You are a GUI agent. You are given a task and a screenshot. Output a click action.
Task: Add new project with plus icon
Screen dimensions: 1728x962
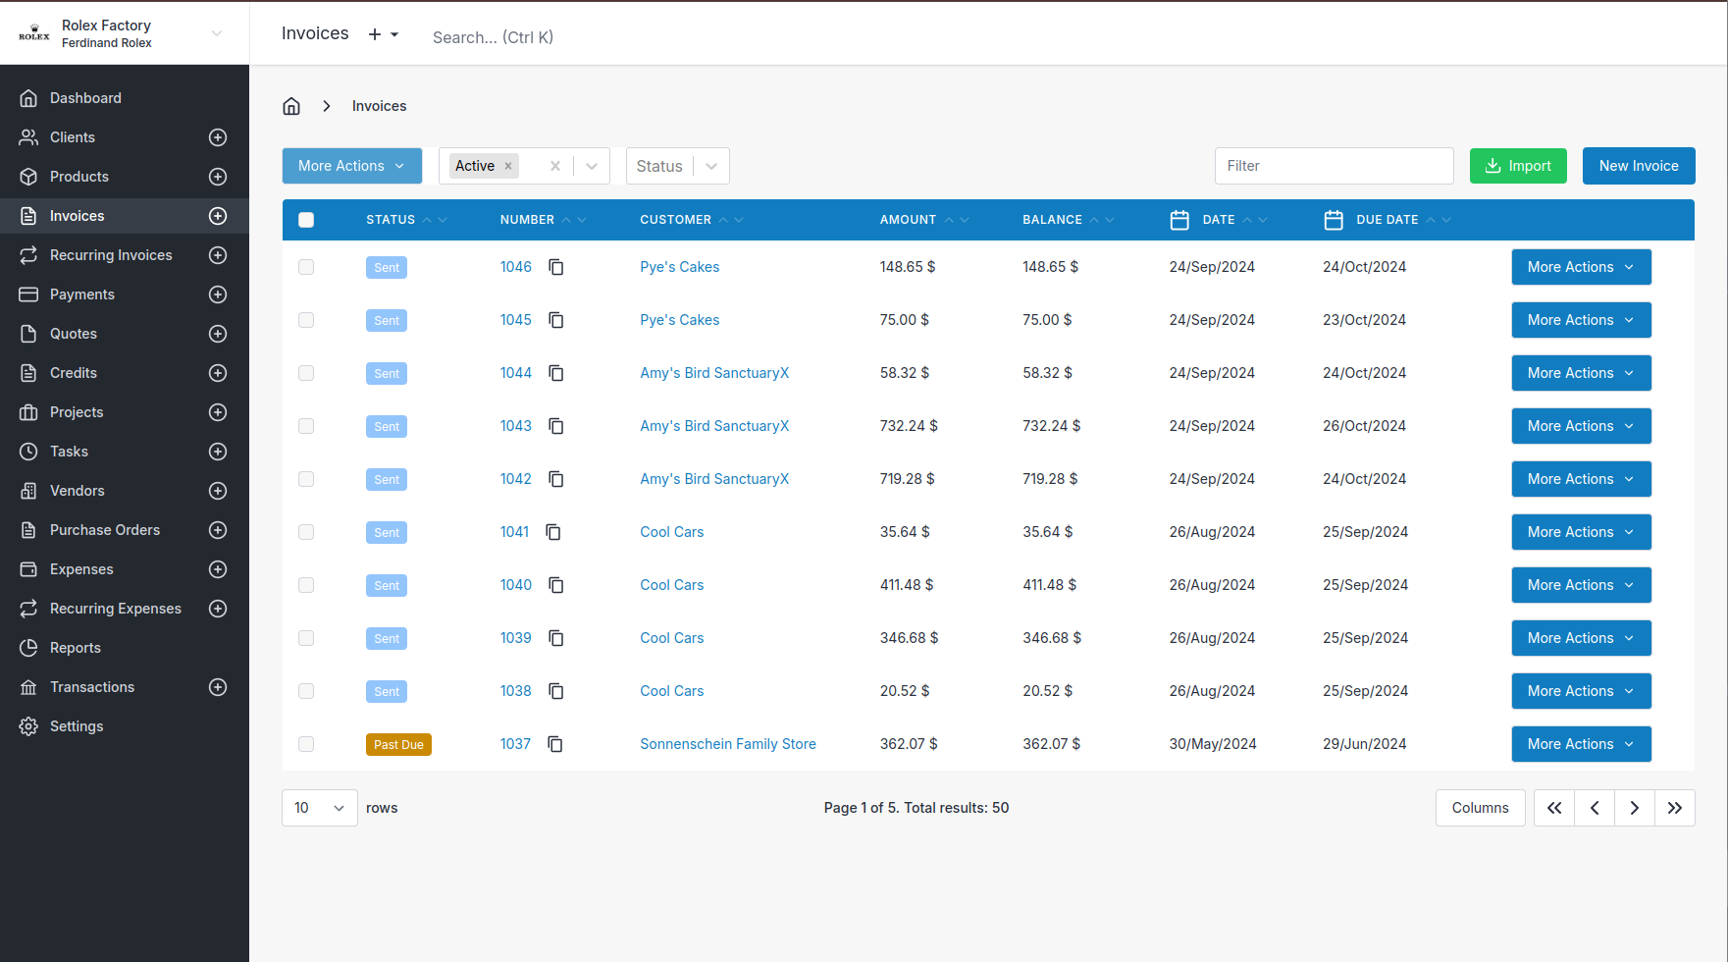pos(218,412)
